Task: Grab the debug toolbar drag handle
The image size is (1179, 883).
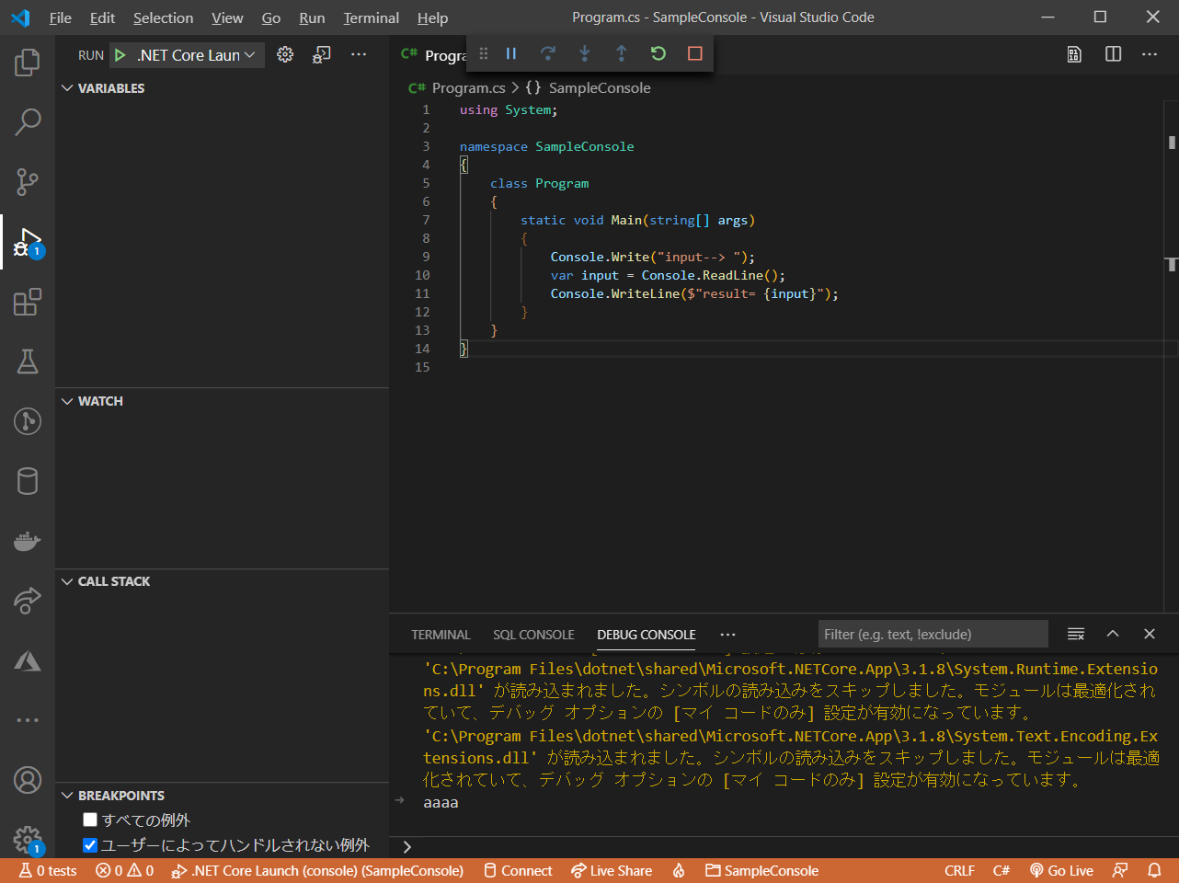Action: (x=484, y=53)
